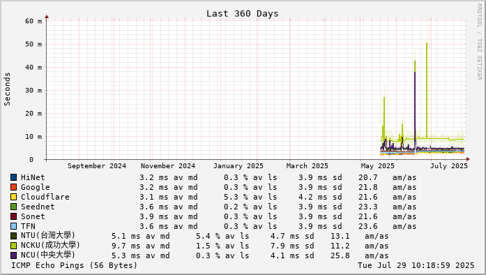
Task: Click NCKU's '9.7 ms av md' value
Action: tap(141, 246)
